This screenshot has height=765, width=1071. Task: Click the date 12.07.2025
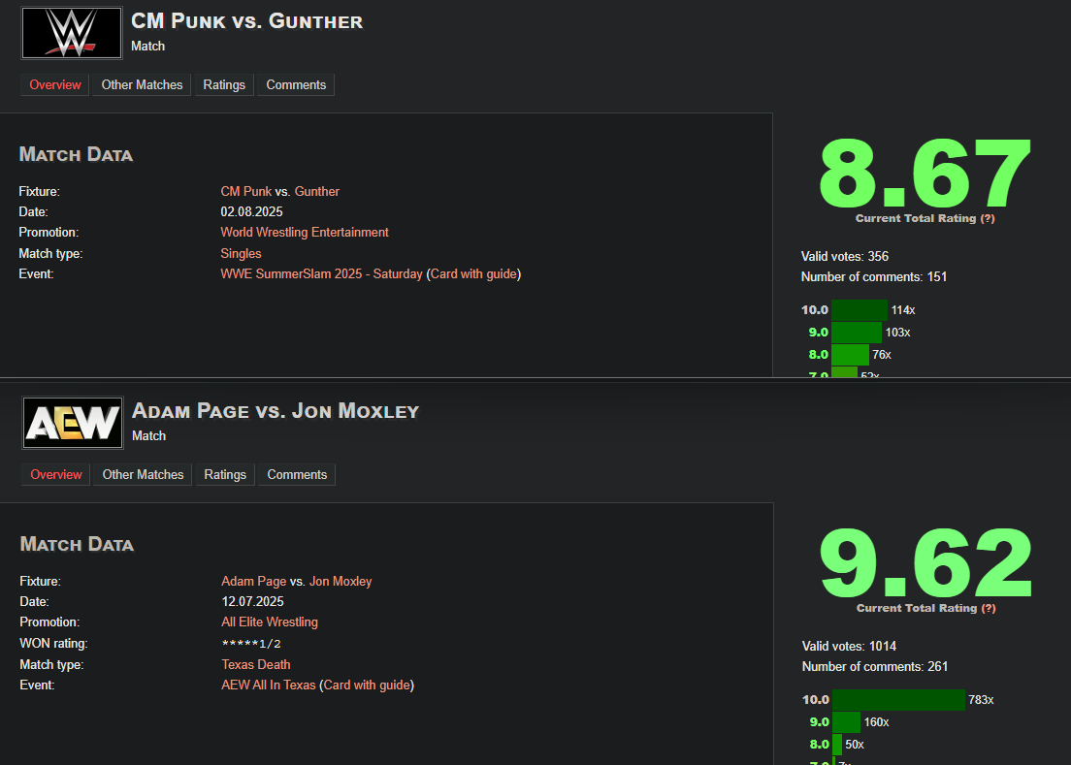pos(253,602)
